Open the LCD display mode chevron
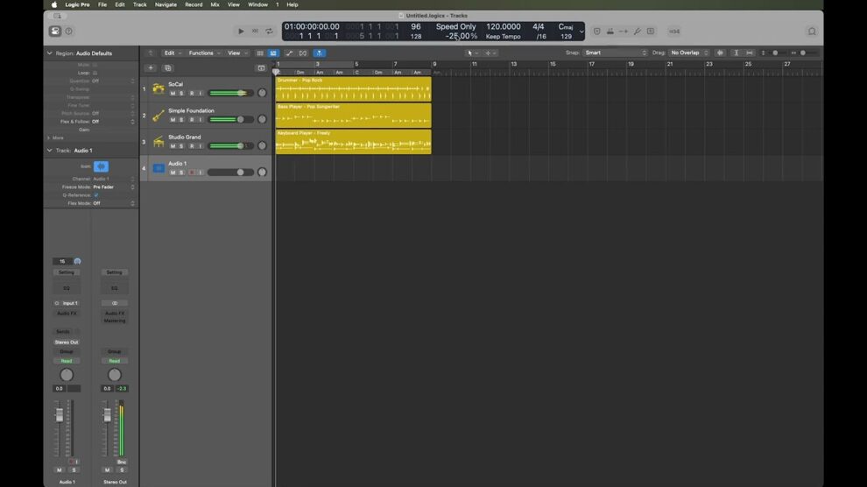The image size is (867, 487). [x=582, y=32]
